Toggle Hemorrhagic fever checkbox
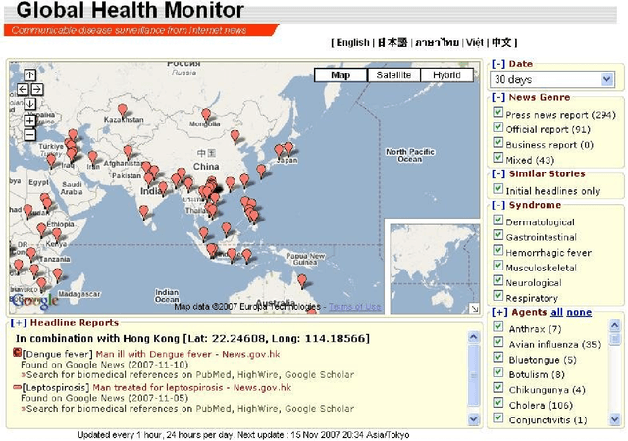 (x=497, y=250)
